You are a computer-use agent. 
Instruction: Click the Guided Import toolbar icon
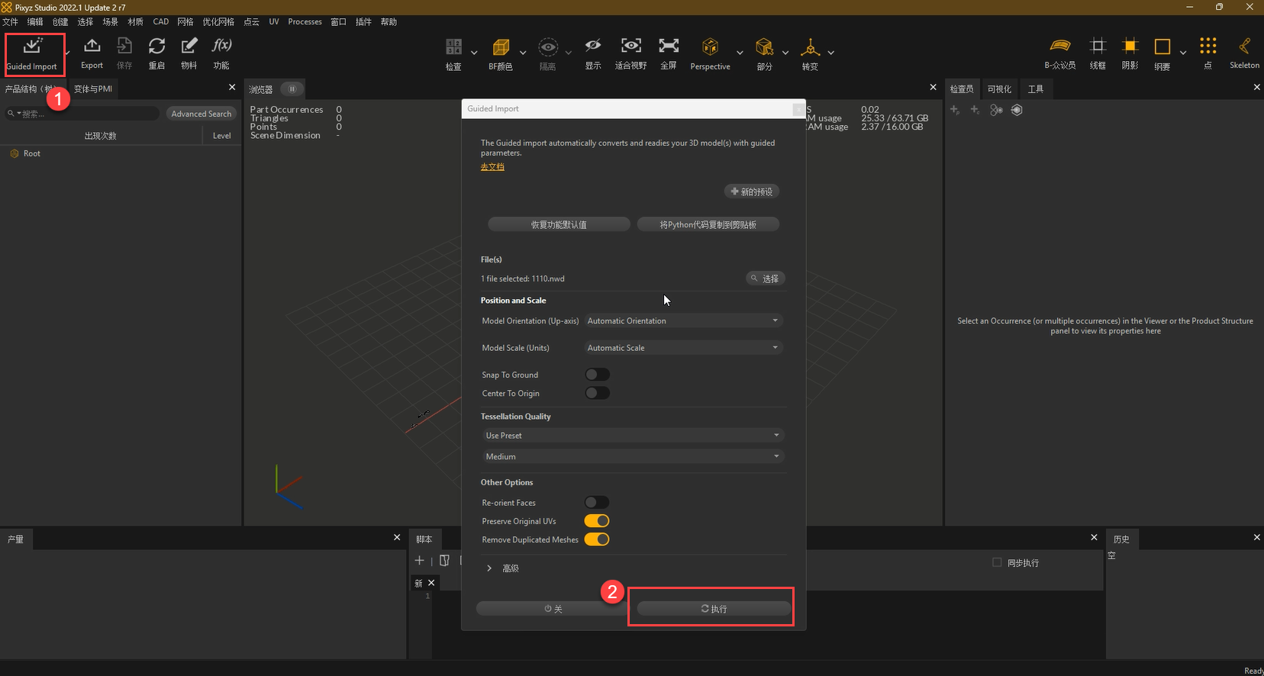(32, 47)
